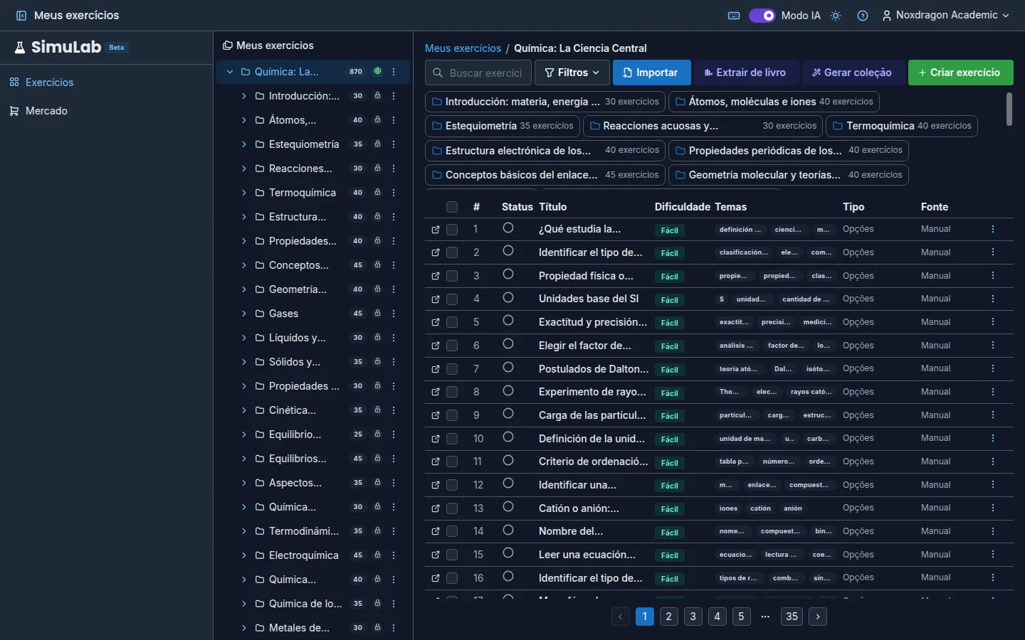The width and height of the screenshot is (1025, 640).
Task: Open options menu for Gases folder
Action: pos(394,314)
